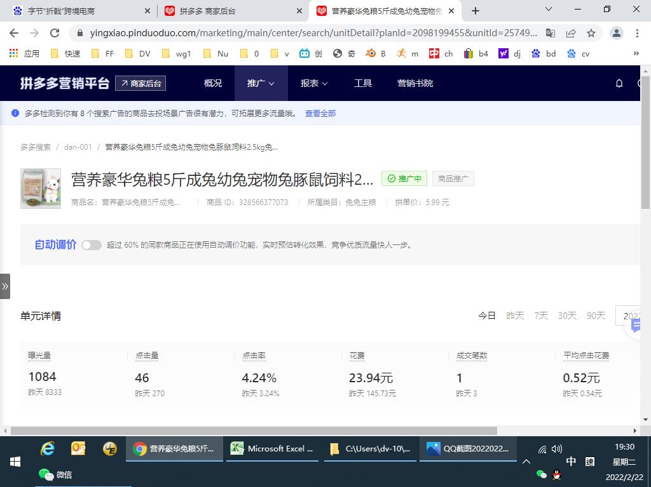Bookmark this page with the star icon
Viewport: 651px width, 487px height.
(591, 33)
